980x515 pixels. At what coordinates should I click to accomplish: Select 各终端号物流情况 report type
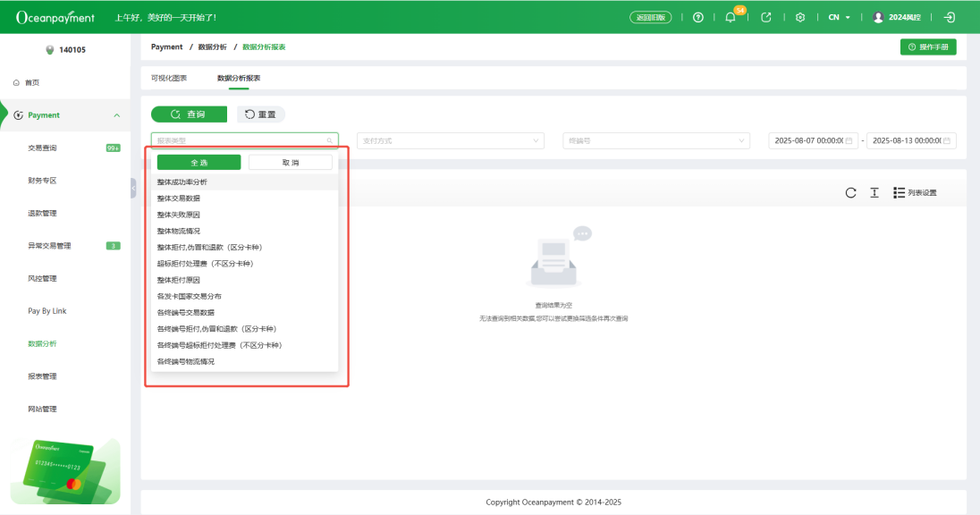pos(244,361)
